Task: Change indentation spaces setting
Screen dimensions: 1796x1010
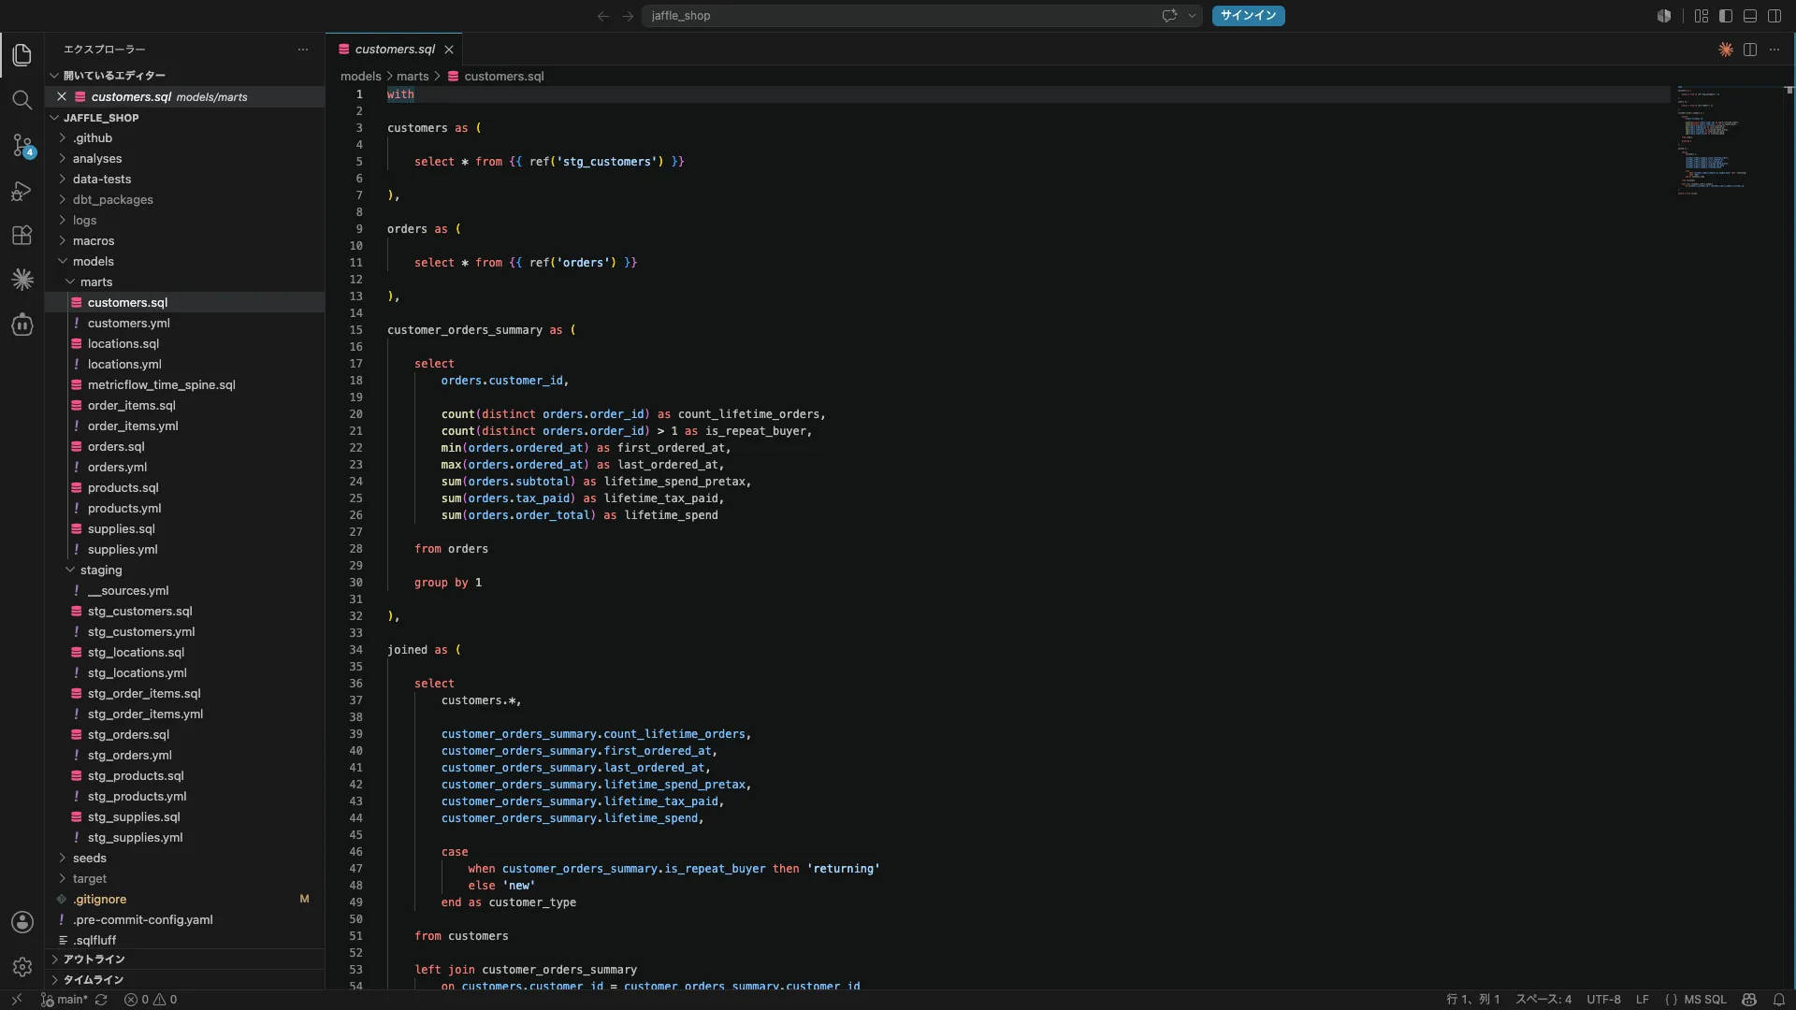Action: pyautogui.click(x=1543, y=1000)
